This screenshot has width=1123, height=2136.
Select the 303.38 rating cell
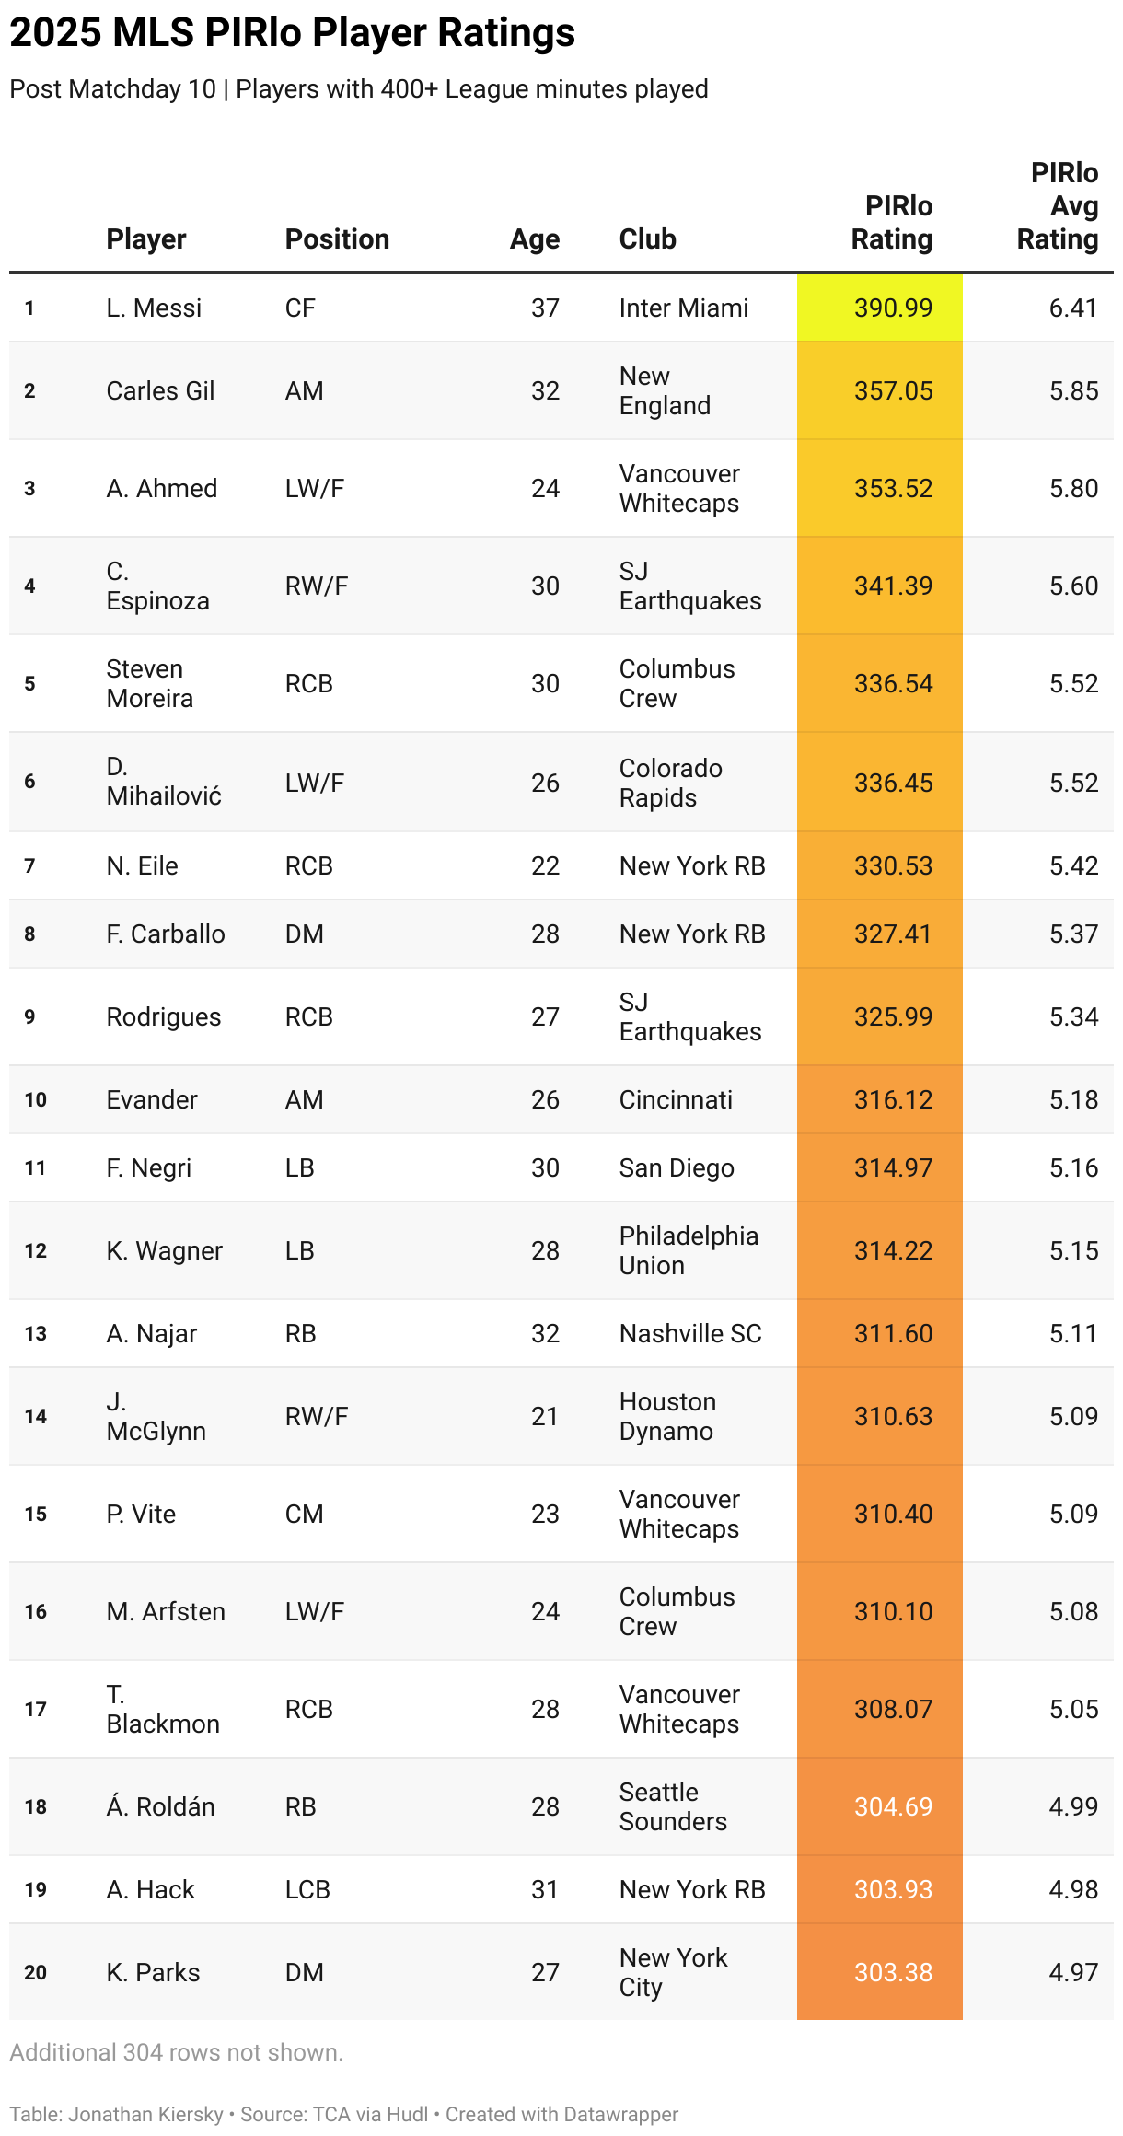880,1972
